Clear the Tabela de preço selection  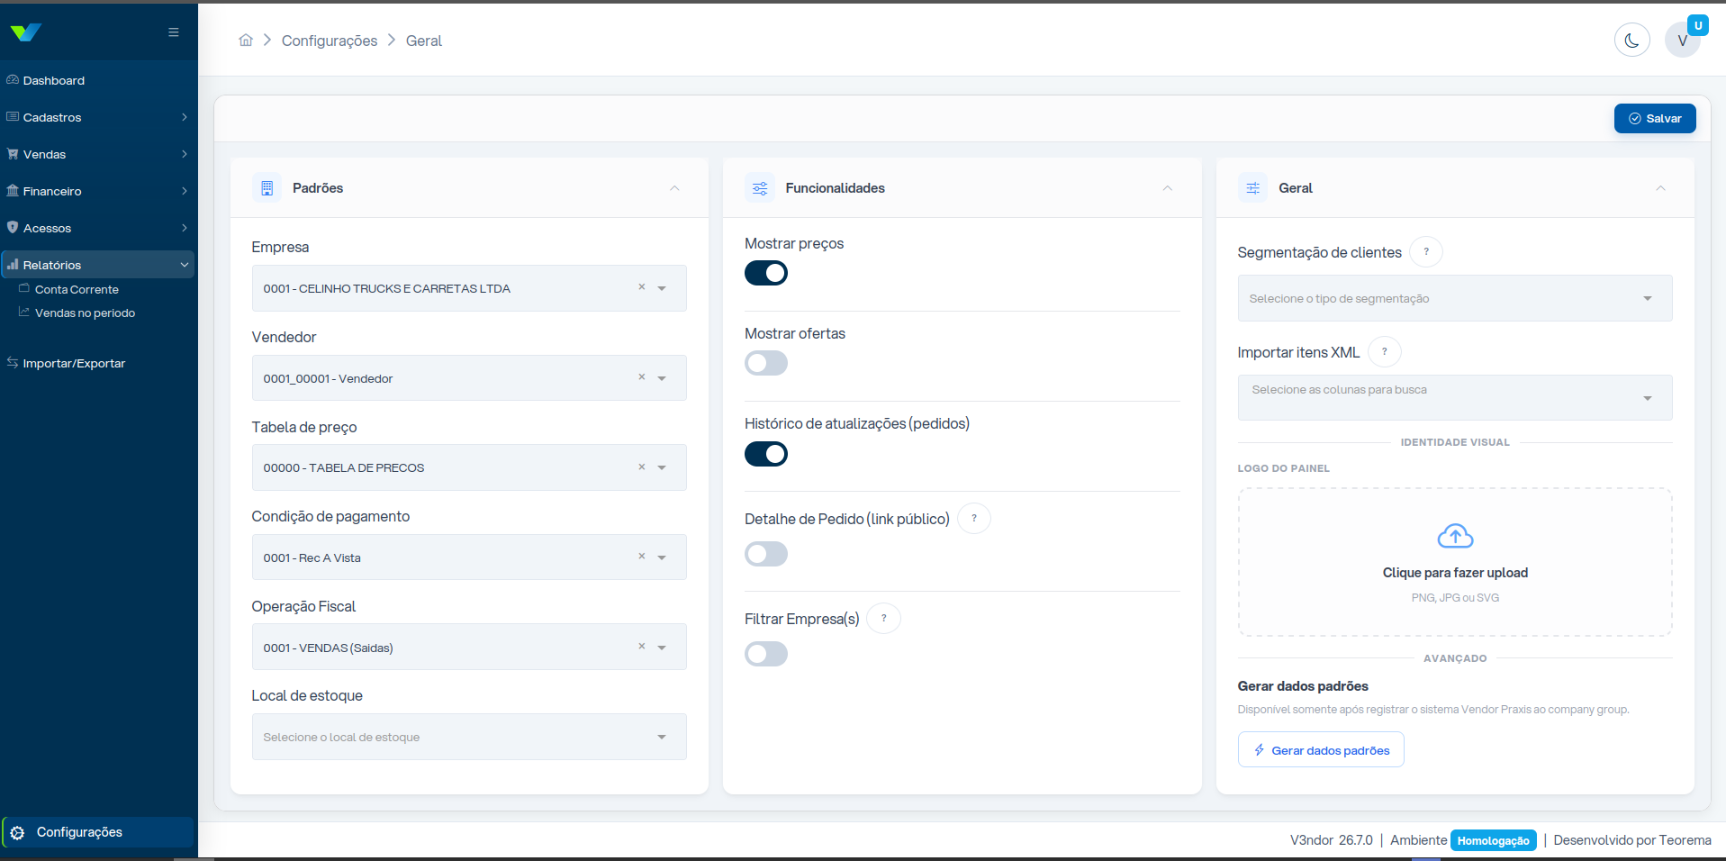[642, 467]
